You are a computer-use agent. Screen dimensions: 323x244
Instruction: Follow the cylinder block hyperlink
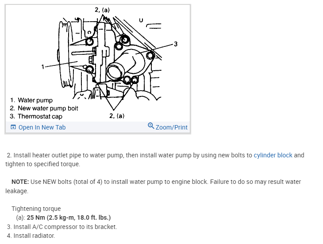[x=273, y=155]
